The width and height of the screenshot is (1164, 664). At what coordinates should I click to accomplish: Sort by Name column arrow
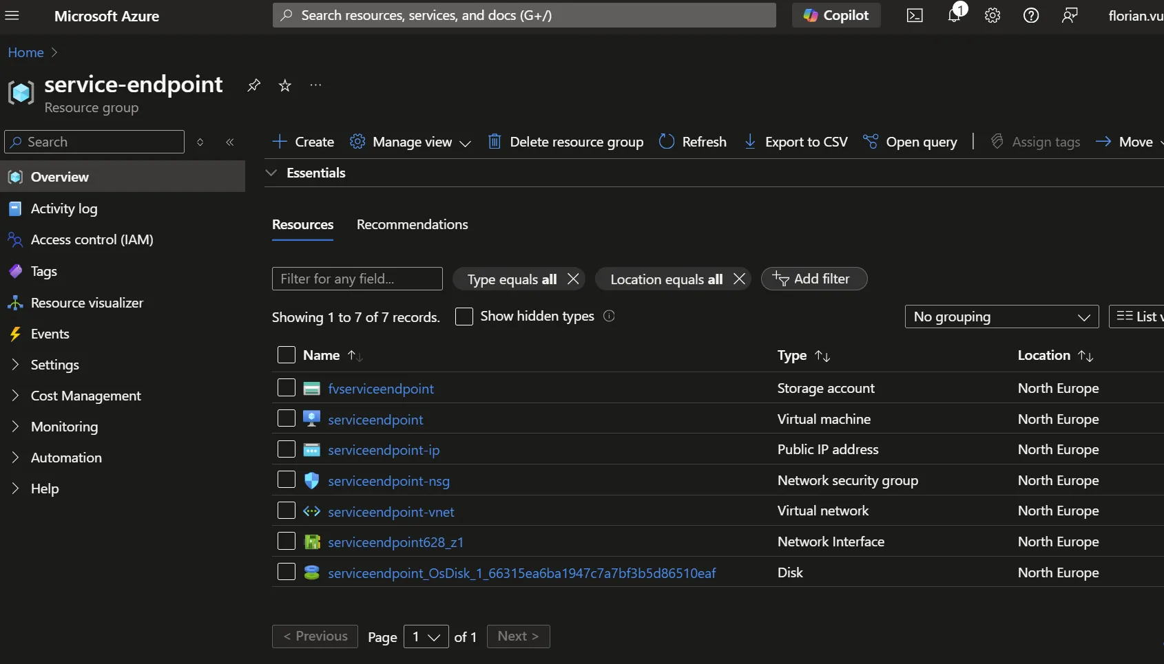coord(355,356)
